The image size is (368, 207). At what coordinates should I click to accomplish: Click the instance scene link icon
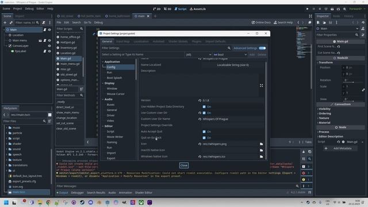pyautogui.click(x=11, y=22)
